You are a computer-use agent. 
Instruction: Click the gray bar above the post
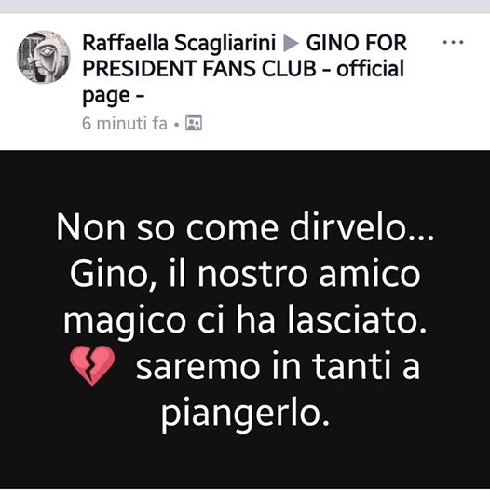tap(245, 7)
